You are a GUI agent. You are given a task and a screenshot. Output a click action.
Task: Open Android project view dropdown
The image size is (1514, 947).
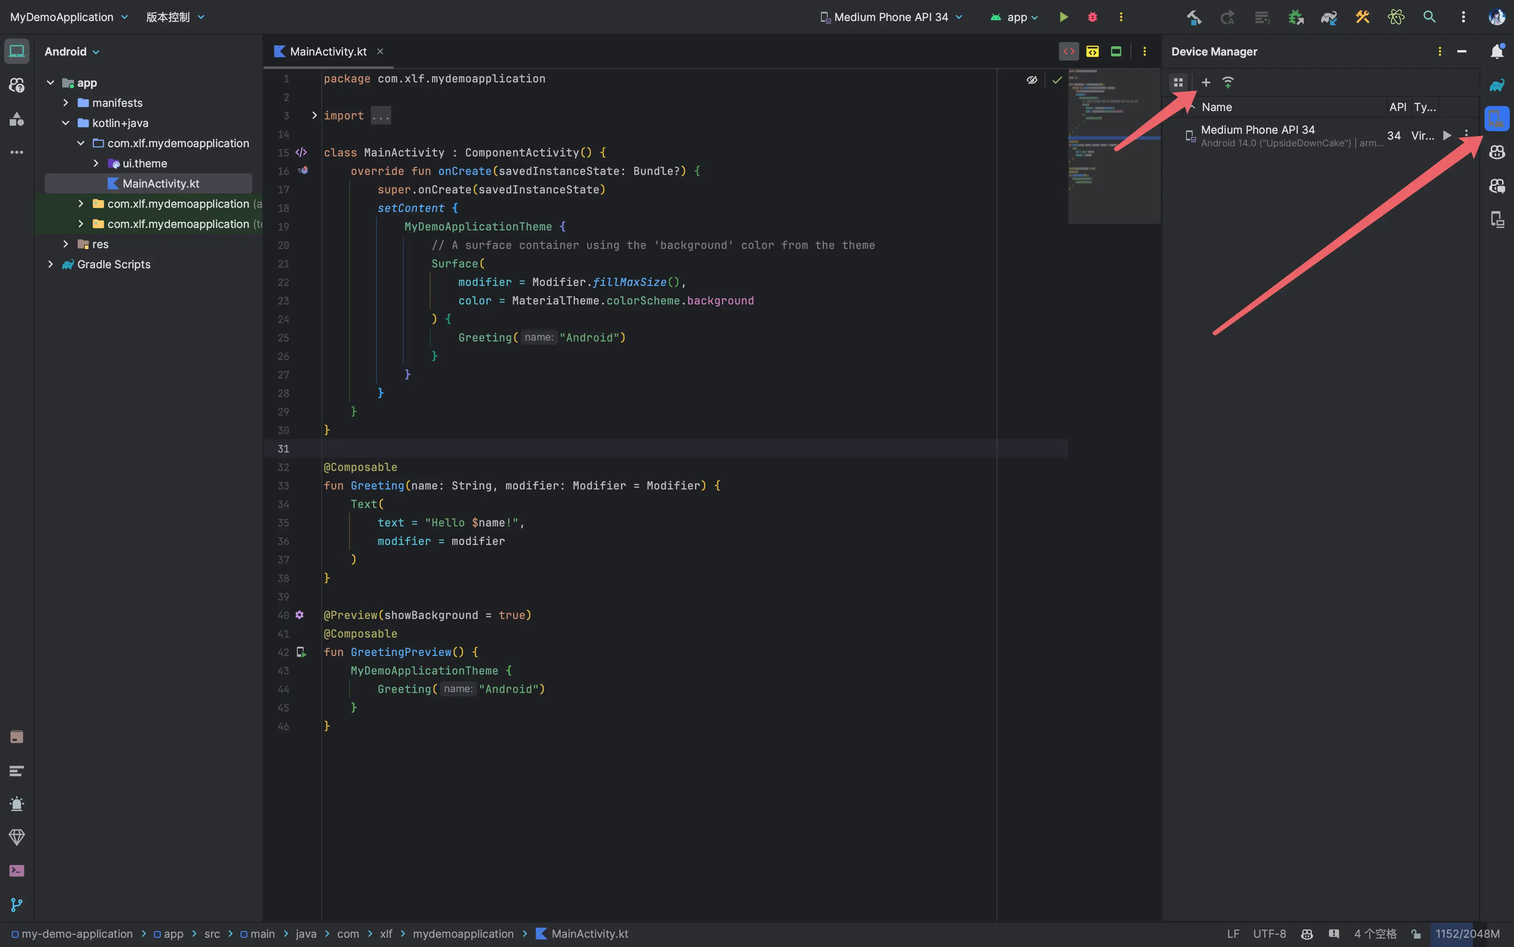point(71,51)
